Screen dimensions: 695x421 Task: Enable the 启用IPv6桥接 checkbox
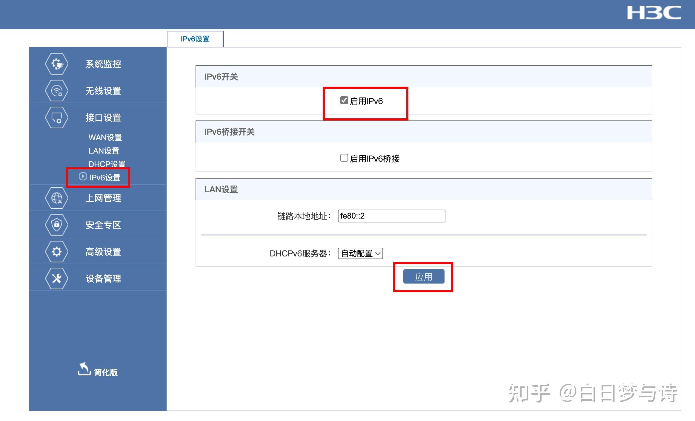click(x=344, y=158)
